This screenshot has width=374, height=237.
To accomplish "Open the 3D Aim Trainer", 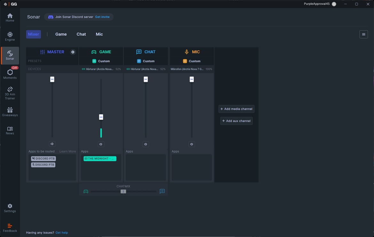I will tap(10, 93).
